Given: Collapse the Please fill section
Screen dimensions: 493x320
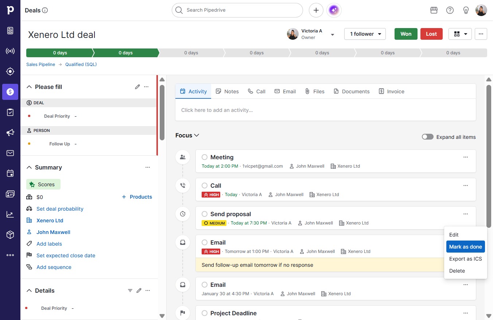Looking at the screenshot, I should coord(29,87).
